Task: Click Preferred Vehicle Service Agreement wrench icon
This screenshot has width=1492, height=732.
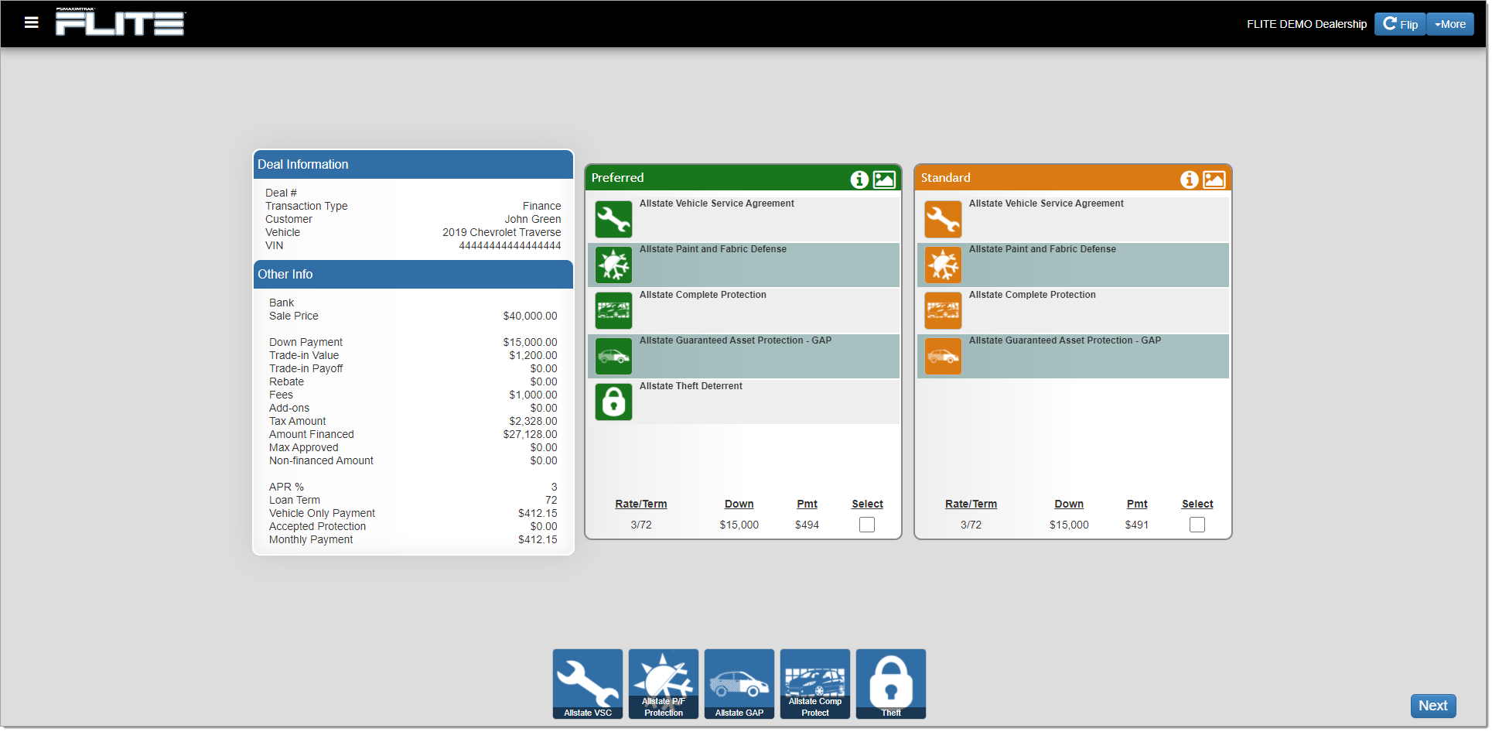Action: 613,220
